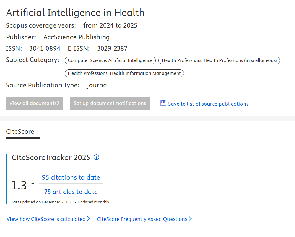Open View how CiteScore is calculated link

(46, 219)
